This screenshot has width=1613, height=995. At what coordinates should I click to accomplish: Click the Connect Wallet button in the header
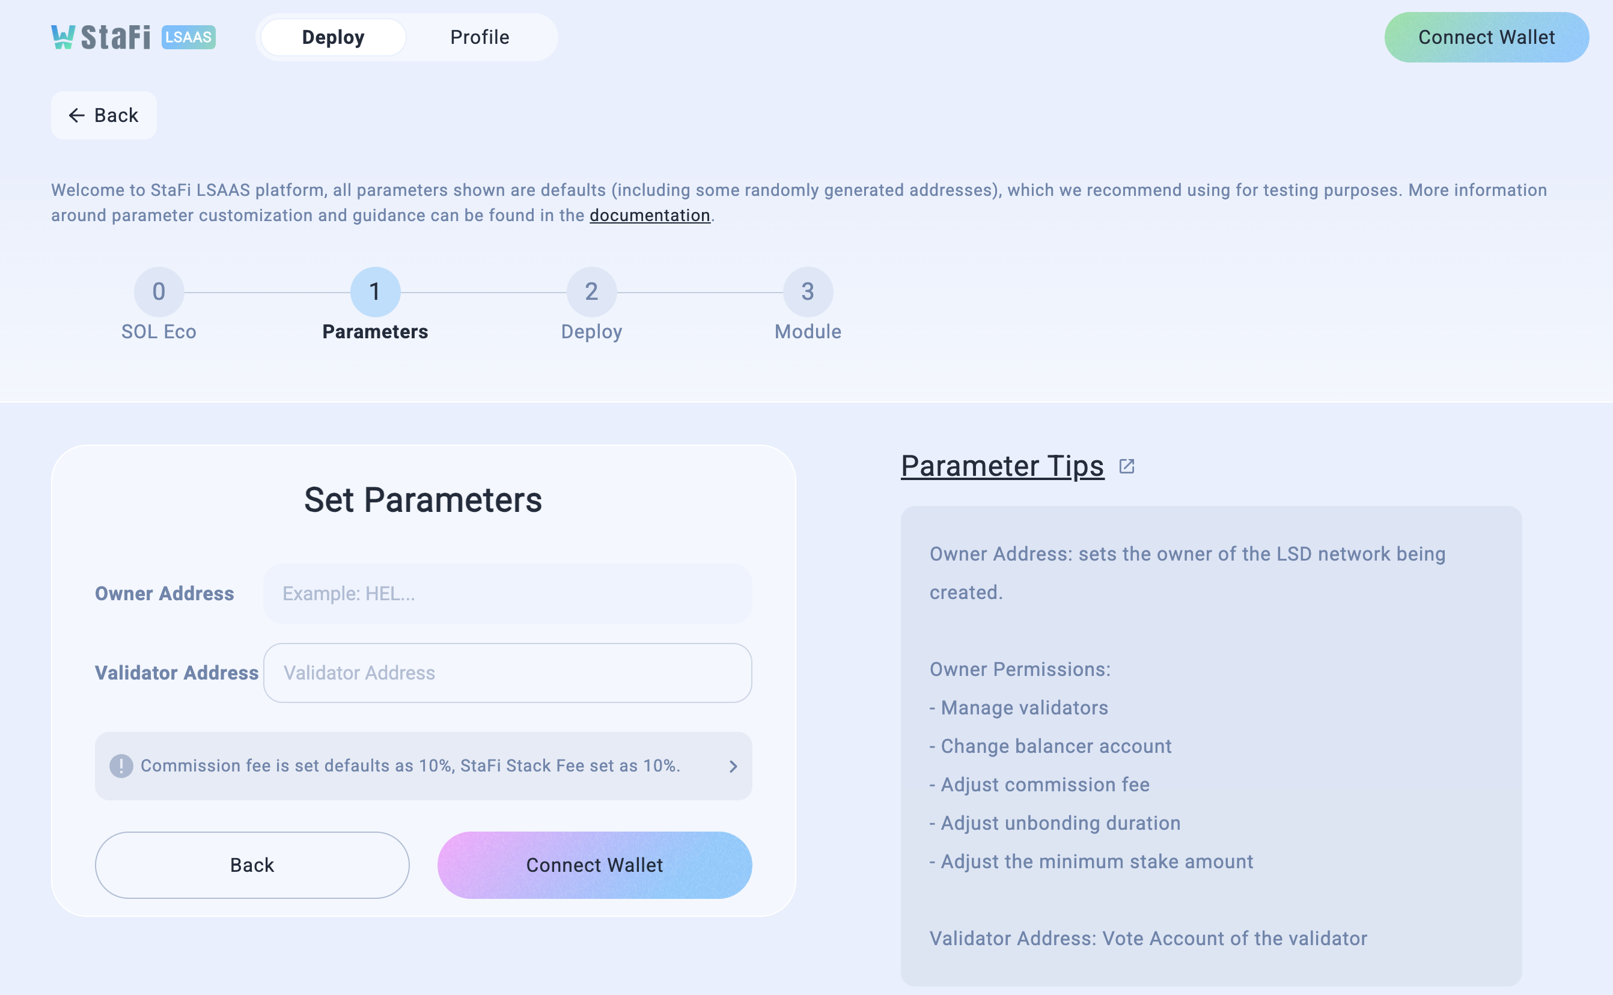[x=1487, y=37]
